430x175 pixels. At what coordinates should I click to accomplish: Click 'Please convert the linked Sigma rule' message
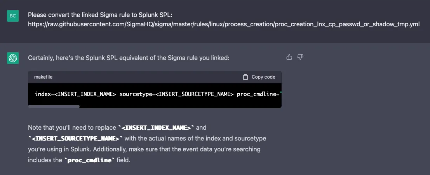tap(100, 15)
